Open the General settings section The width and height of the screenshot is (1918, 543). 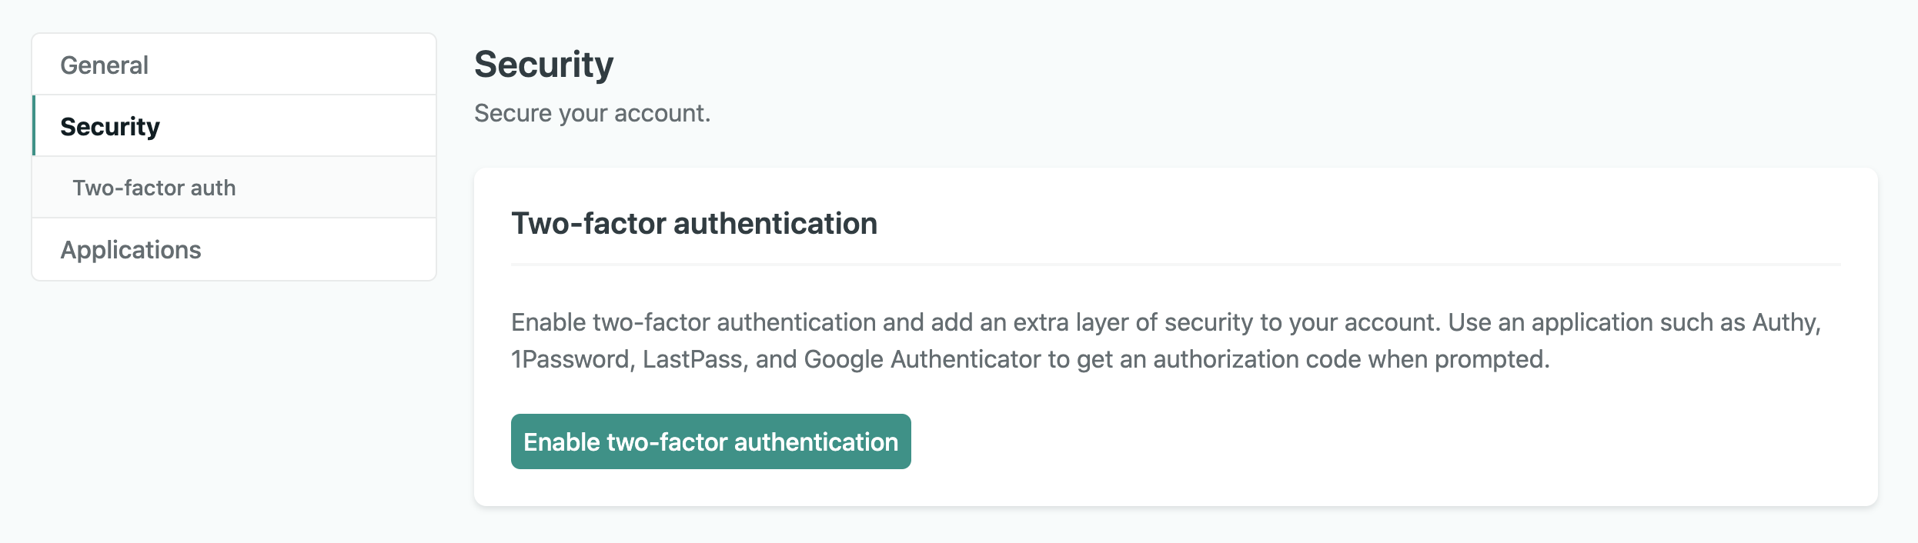click(x=105, y=65)
